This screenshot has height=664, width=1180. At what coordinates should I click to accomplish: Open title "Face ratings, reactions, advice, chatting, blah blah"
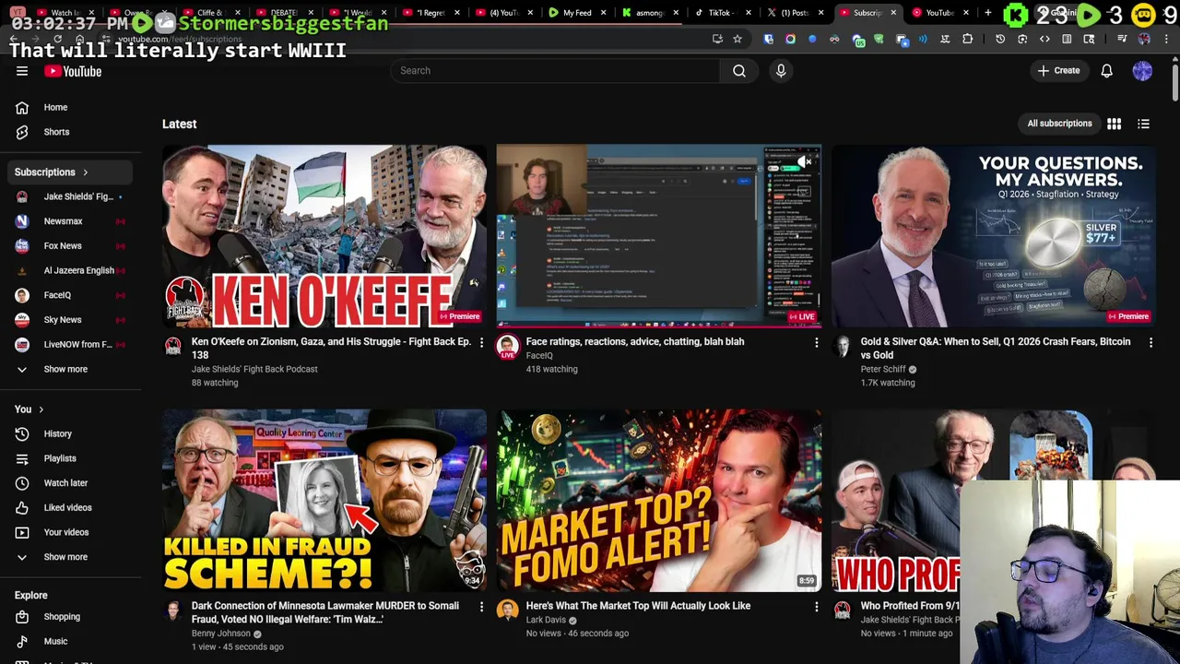click(634, 341)
